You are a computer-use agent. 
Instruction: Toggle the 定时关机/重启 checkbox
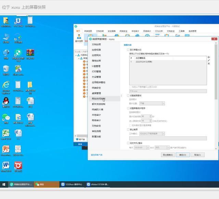coord(128,143)
